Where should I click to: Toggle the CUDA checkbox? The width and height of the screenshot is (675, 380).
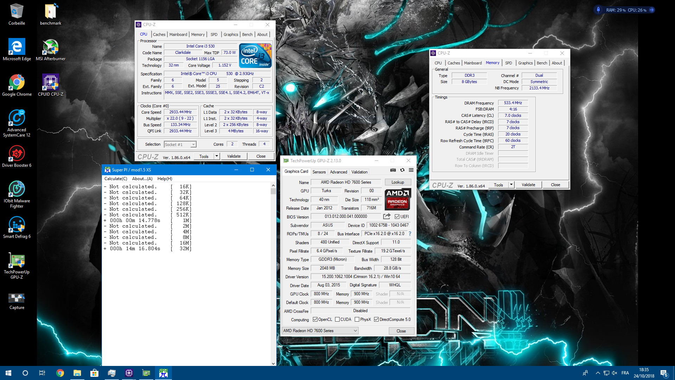tap(337, 319)
